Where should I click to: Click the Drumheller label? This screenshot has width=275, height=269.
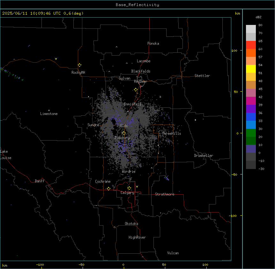point(204,156)
